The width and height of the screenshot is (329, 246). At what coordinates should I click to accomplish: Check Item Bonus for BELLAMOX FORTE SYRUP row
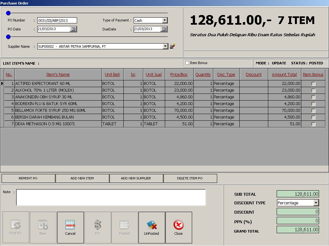coord(313,111)
